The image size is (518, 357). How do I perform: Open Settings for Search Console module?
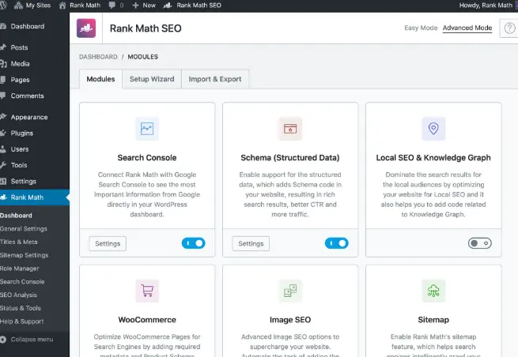[108, 243]
